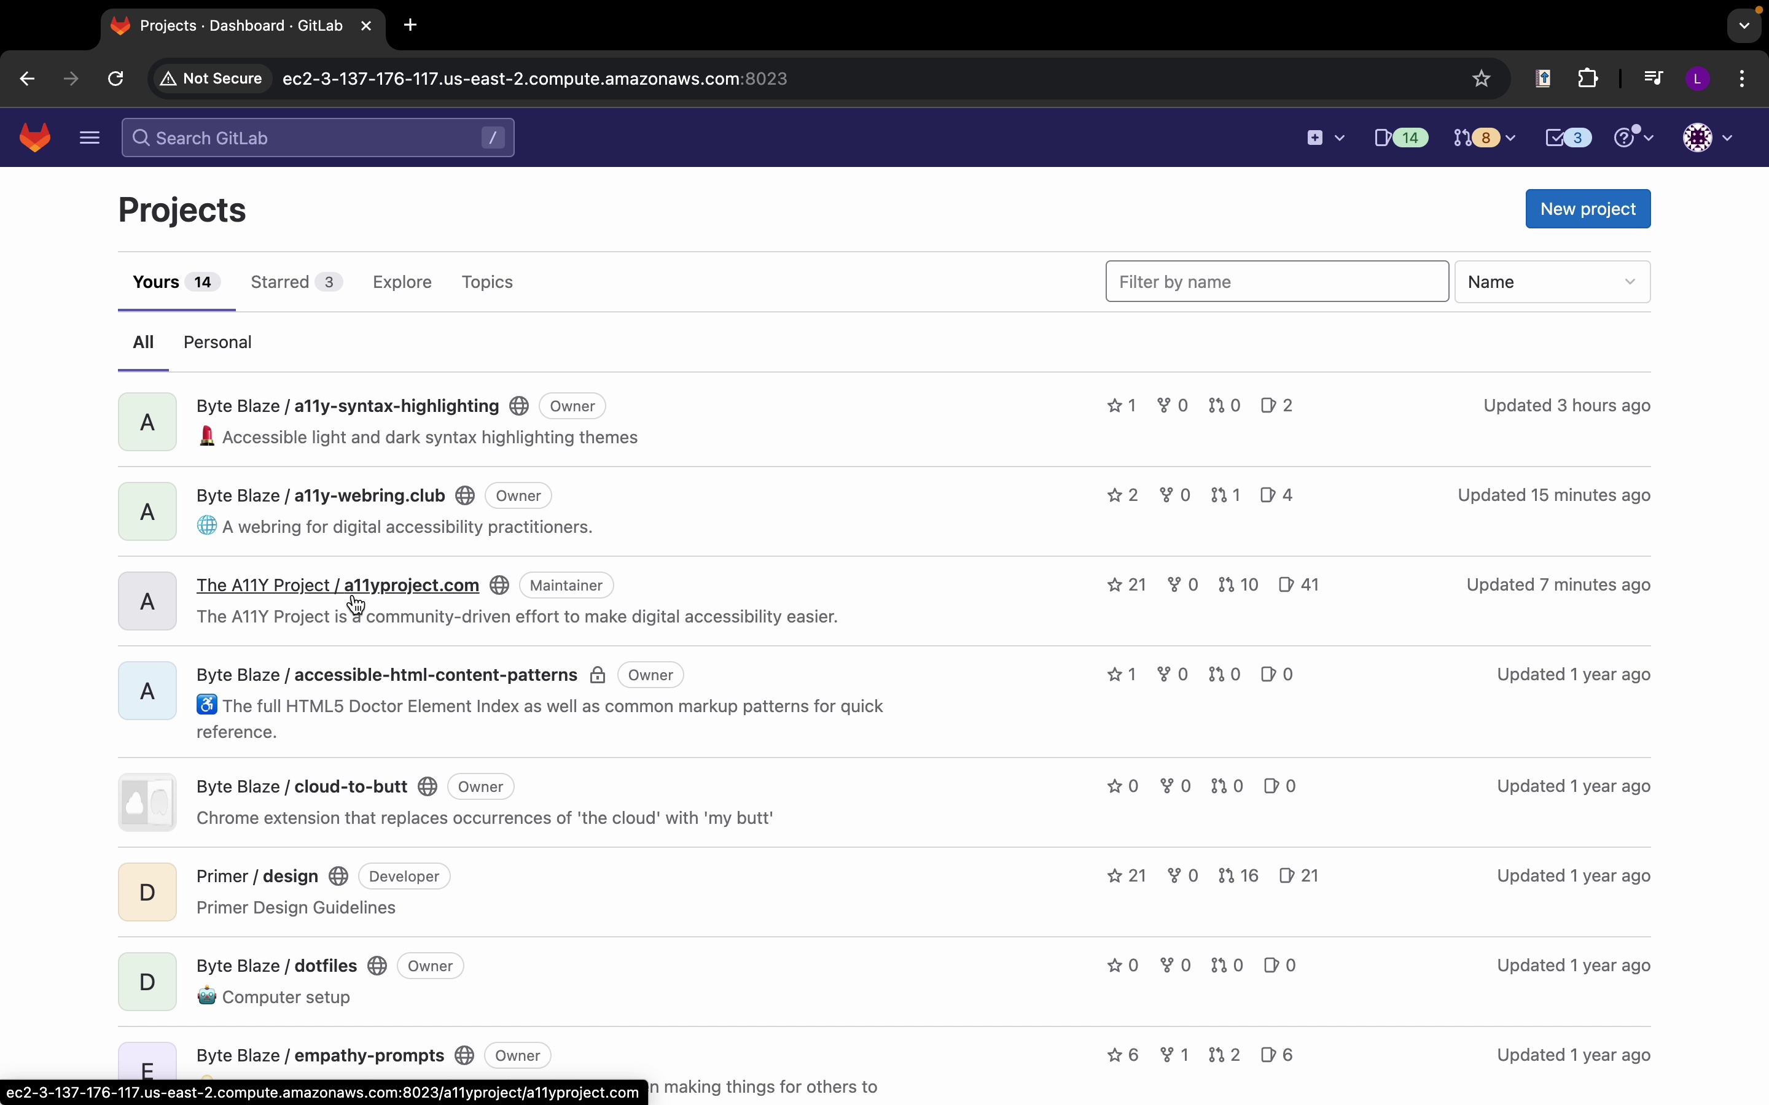Click the GitLab fox logo
The width and height of the screenshot is (1769, 1105).
pyautogui.click(x=35, y=138)
